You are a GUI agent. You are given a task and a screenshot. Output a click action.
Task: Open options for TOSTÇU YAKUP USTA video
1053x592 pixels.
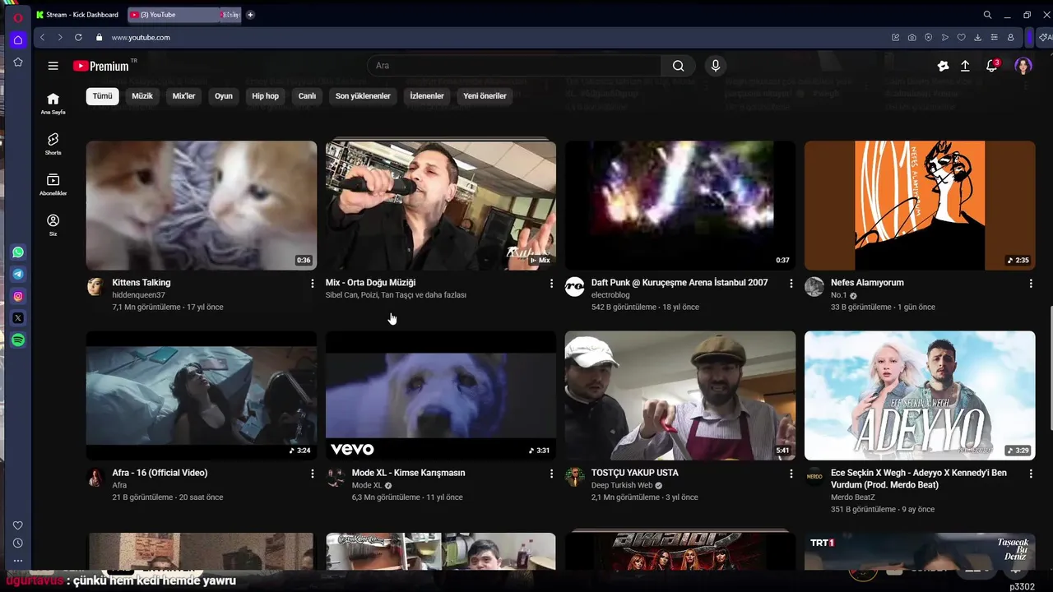[x=791, y=474]
